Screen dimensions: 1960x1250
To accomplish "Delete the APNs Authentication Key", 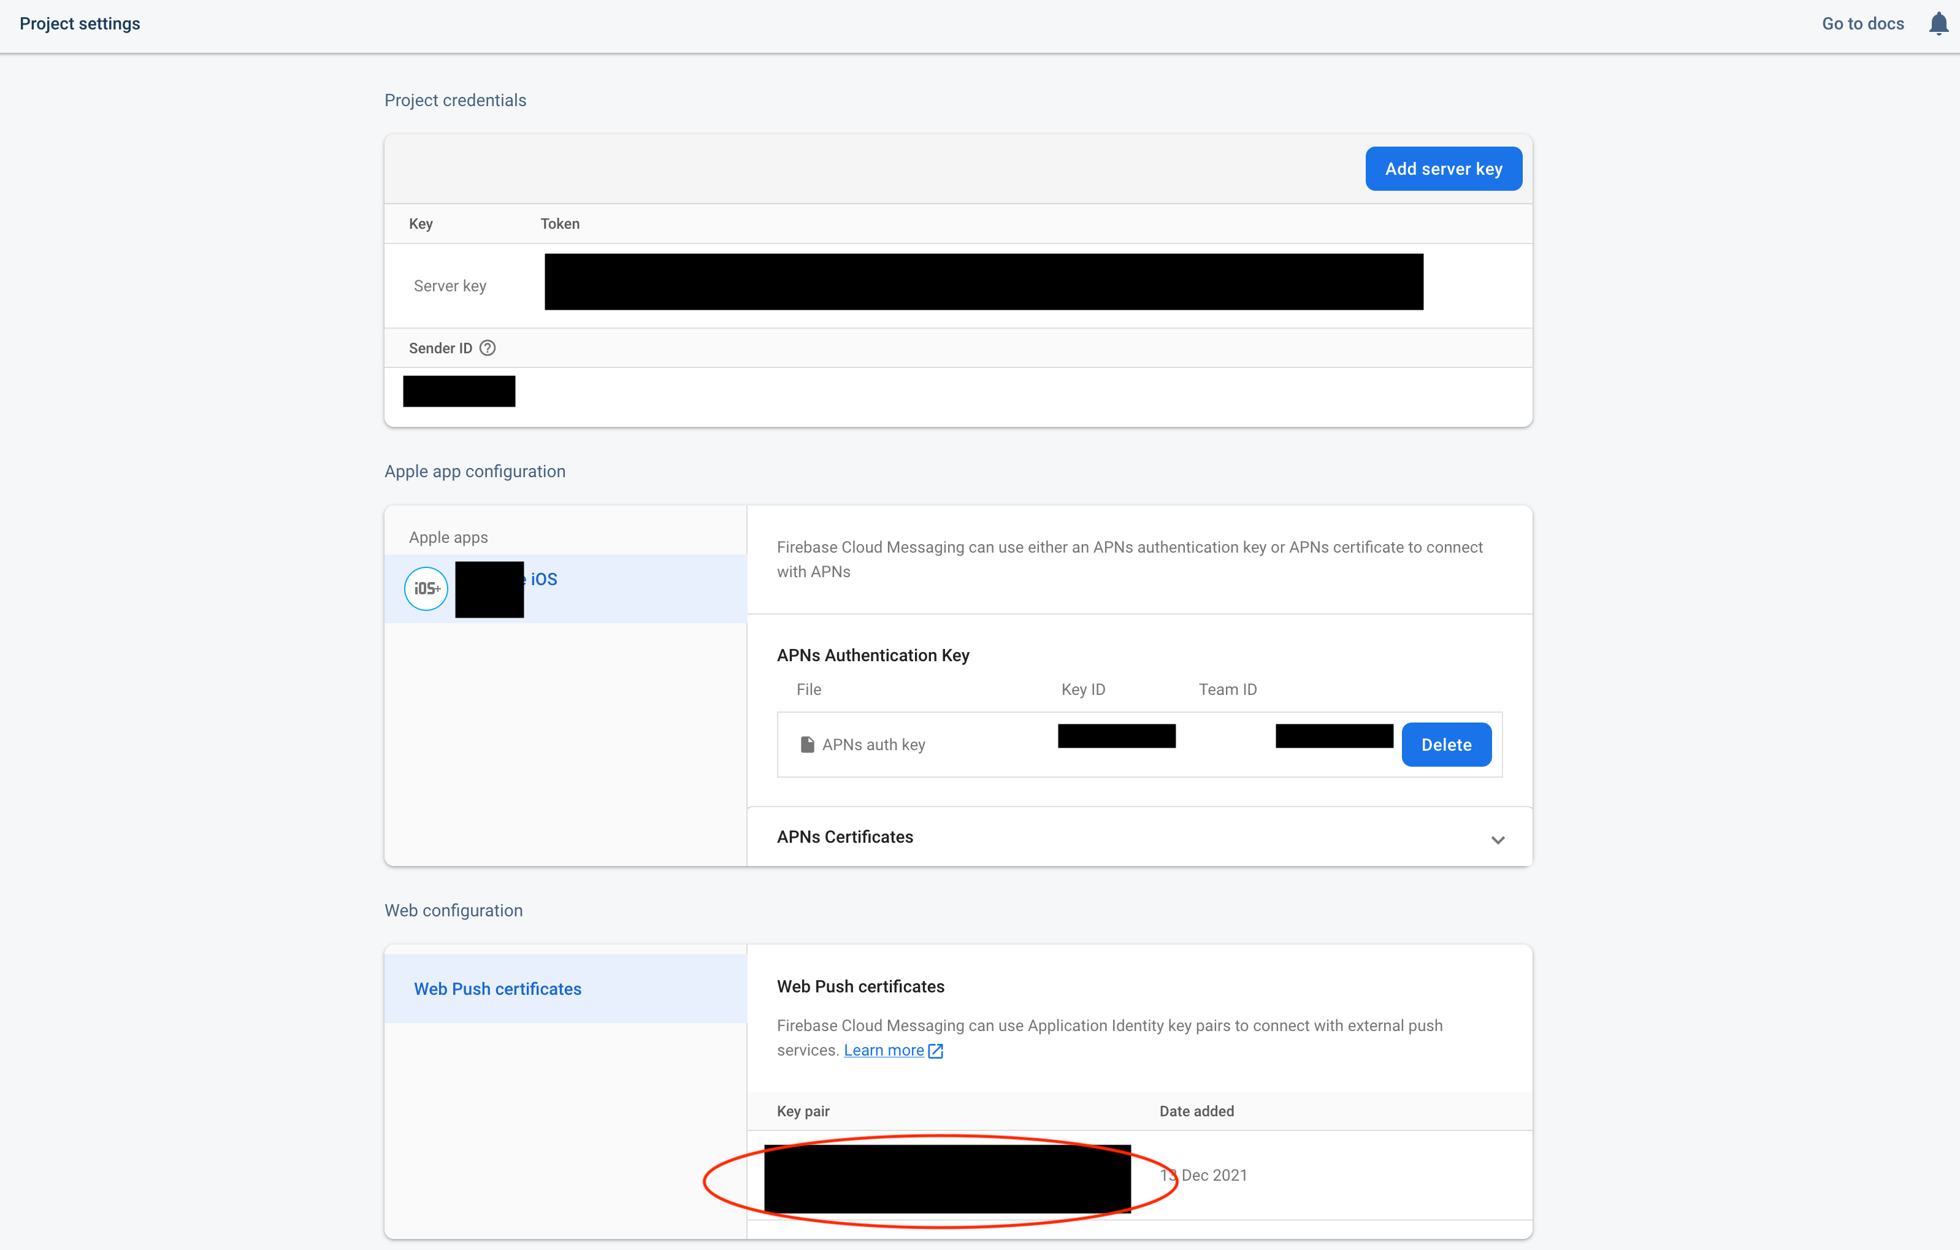I will coord(1447,744).
